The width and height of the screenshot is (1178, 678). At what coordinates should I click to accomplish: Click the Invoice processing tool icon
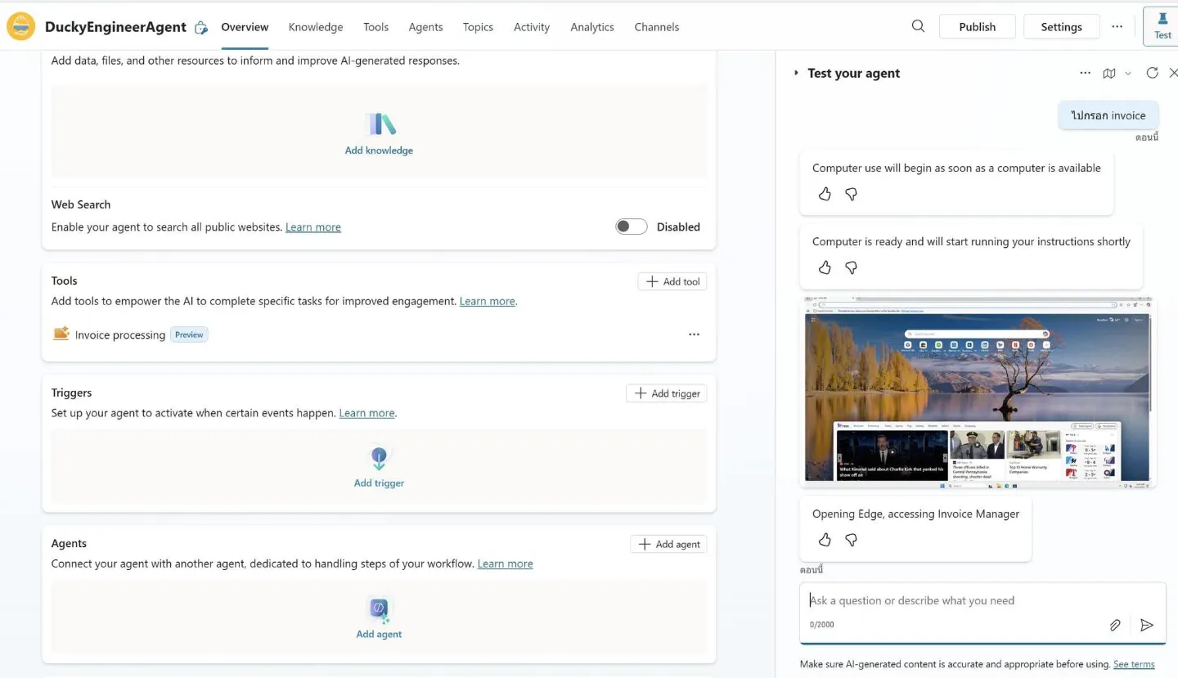61,334
